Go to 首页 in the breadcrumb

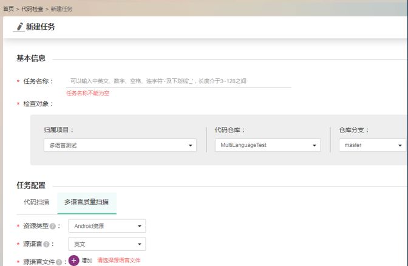point(8,9)
